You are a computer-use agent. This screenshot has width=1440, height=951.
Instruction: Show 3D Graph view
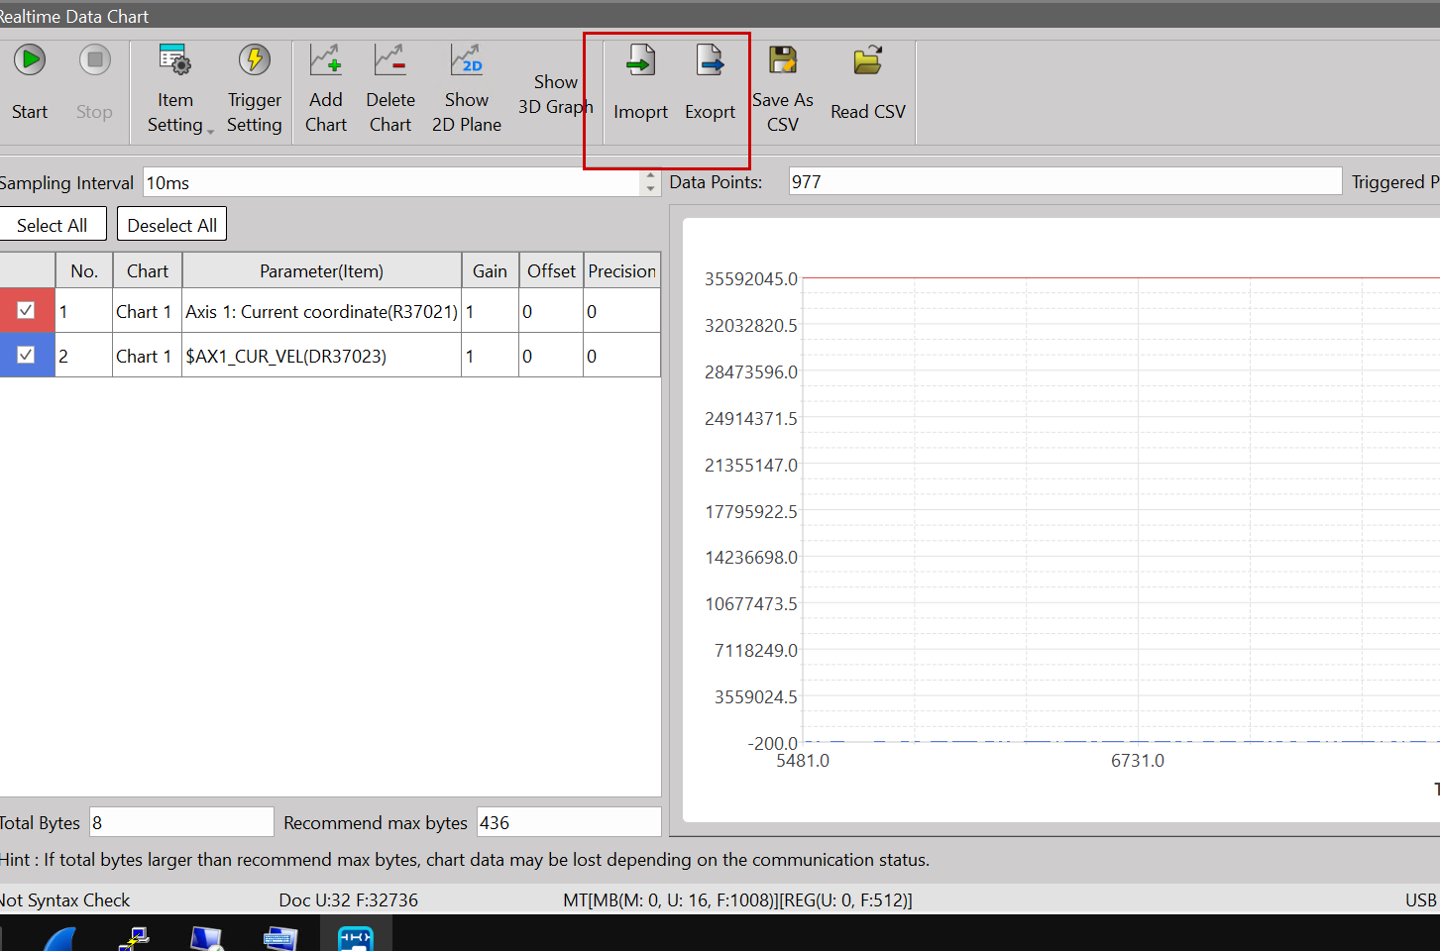555,94
